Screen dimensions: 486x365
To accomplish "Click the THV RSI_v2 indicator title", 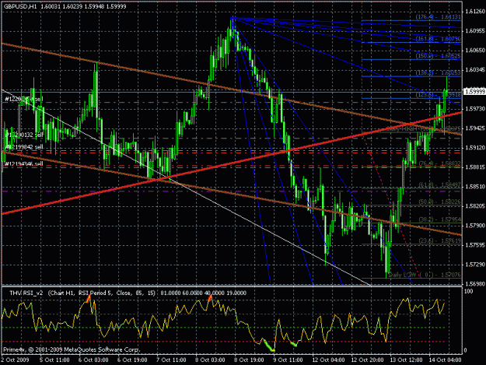I will pyautogui.click(x=26, y=293).
